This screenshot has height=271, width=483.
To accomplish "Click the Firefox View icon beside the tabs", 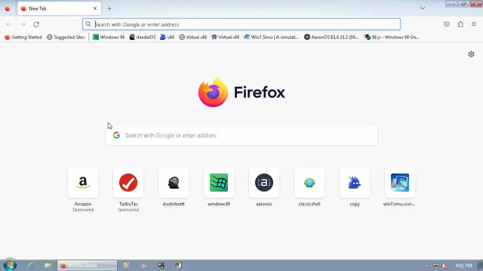I will 7,8.
